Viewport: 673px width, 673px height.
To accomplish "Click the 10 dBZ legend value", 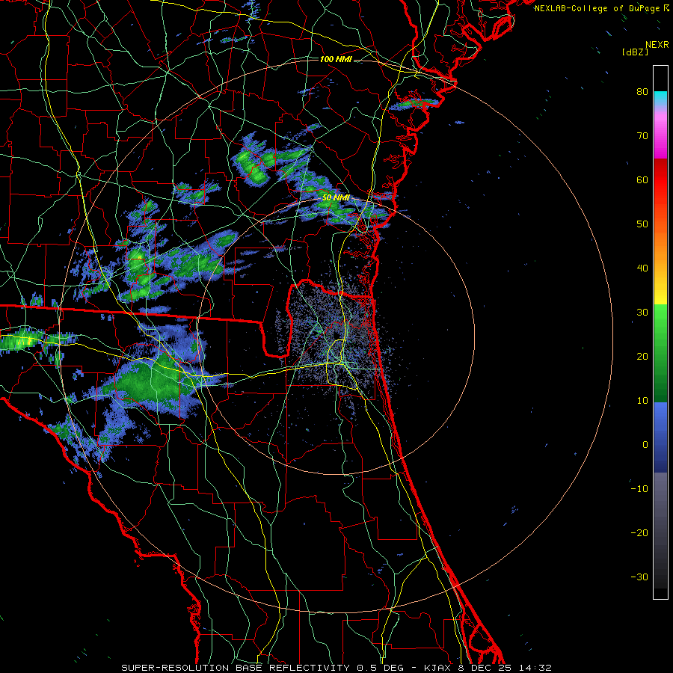I will click(x=642, y=401).
